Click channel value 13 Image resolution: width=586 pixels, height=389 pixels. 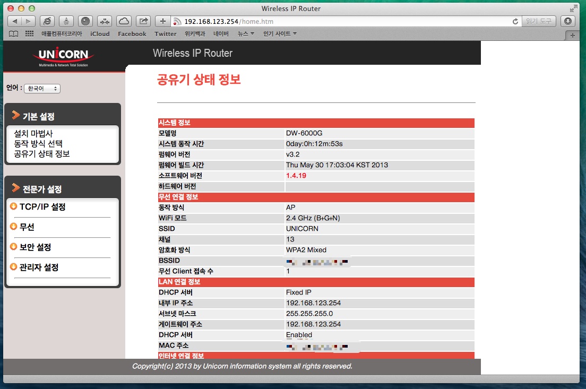tap(290, 239)
